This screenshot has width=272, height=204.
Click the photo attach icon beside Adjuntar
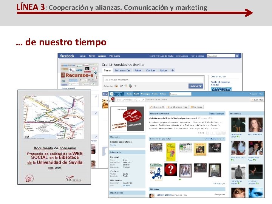116,86
